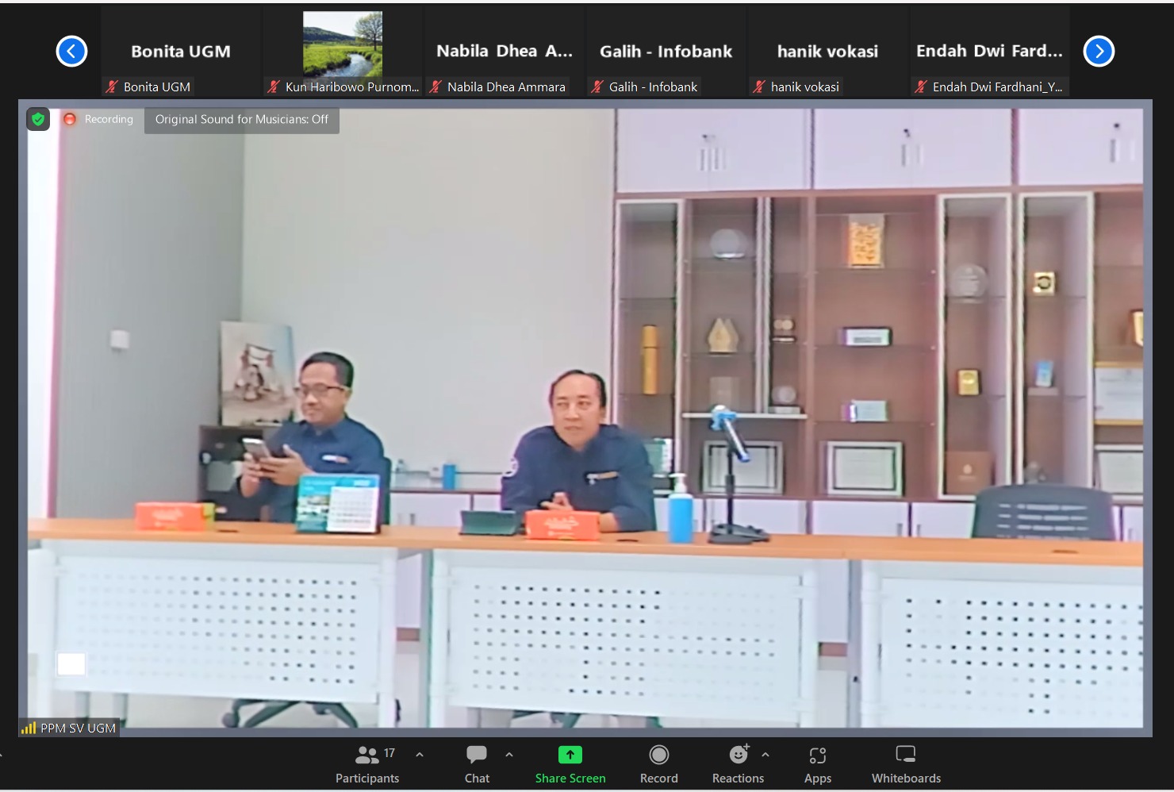Open the Whiteboards icon
1174x792 pixels.
pos(905,755)
